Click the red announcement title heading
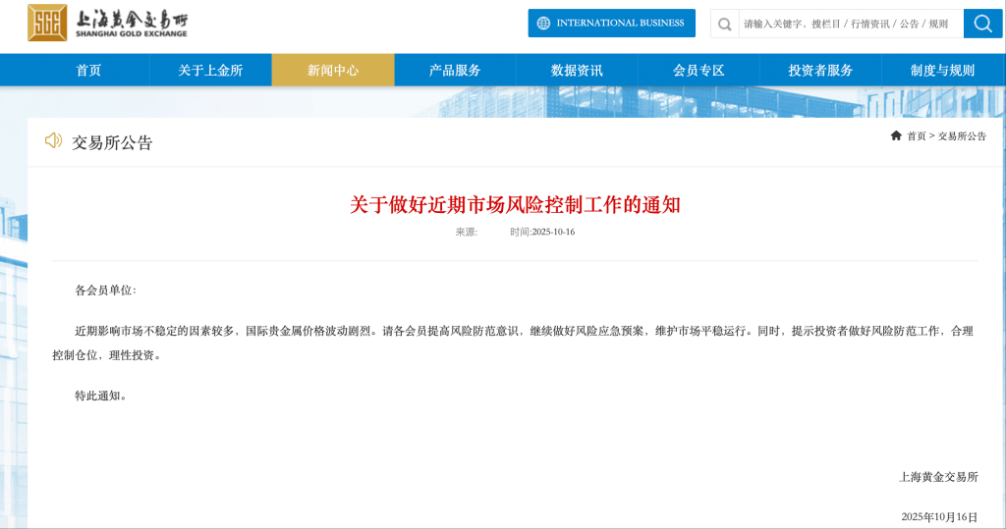 click(515, 204)
